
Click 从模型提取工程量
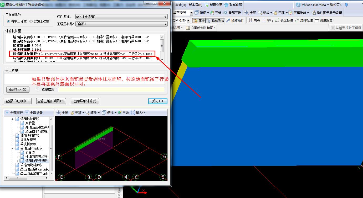(x=346, y=28)
